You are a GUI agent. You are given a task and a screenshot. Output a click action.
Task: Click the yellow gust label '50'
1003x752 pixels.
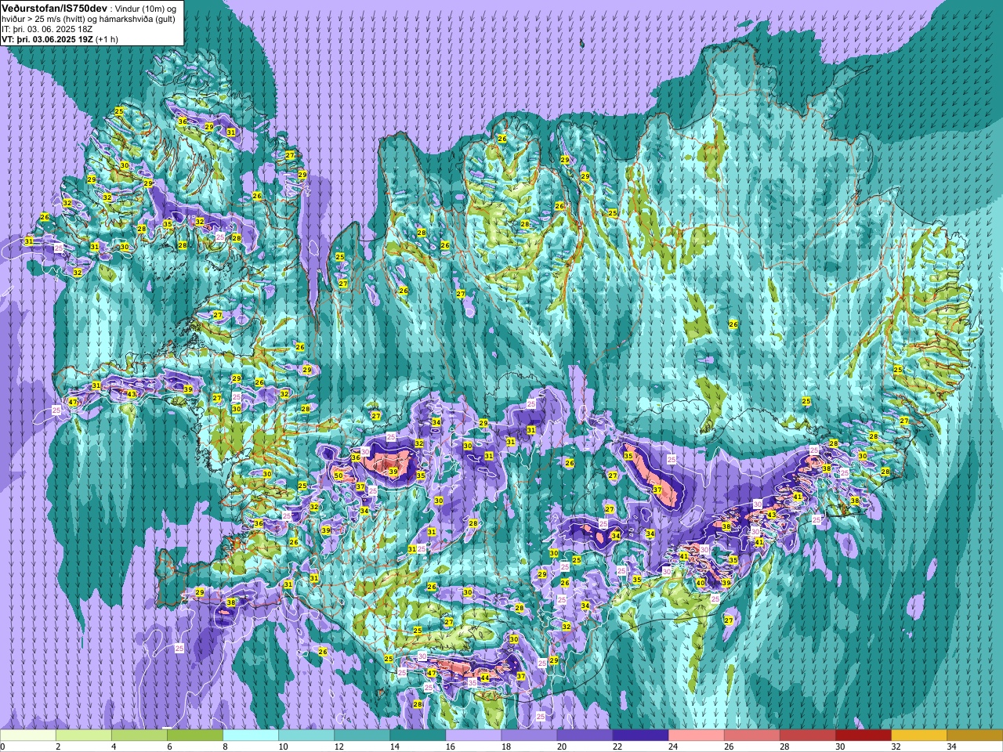coord(339,475)
